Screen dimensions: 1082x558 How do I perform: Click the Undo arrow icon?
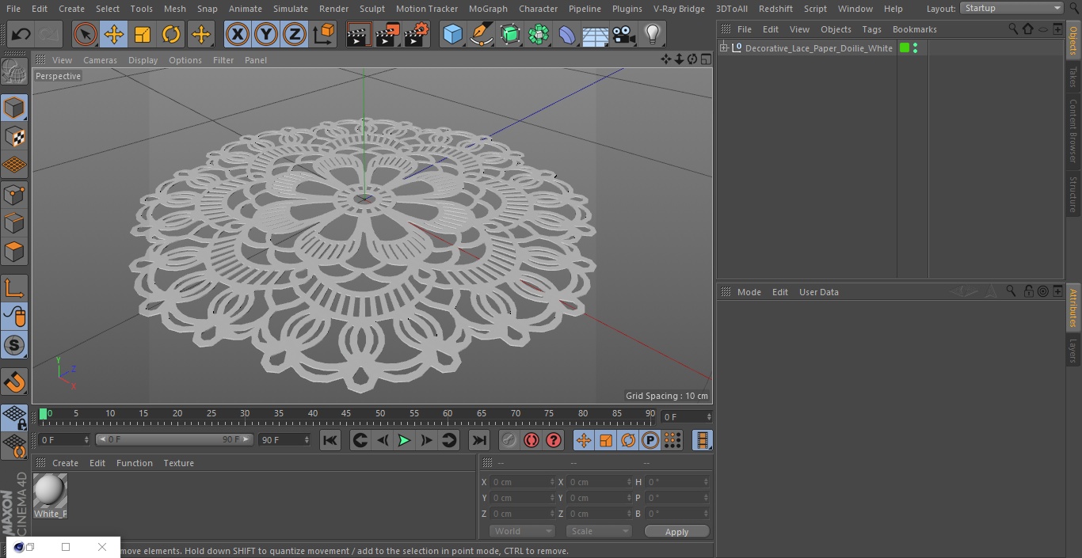coord(21,34)
